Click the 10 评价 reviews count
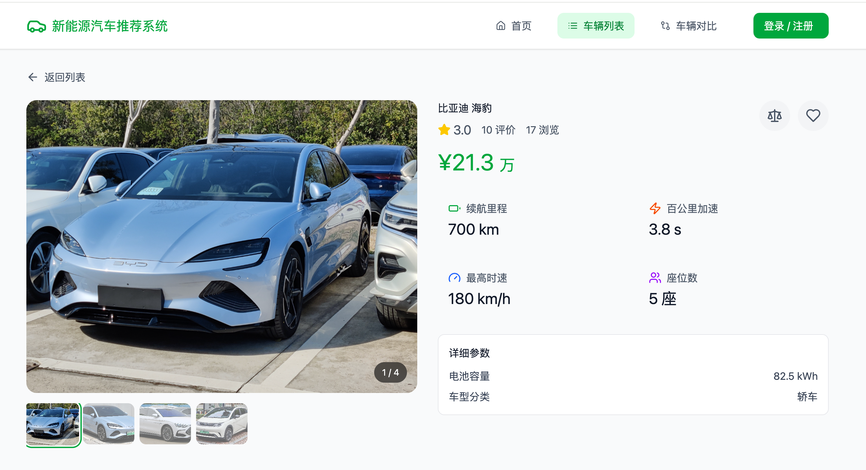This screenshot has height=470, width=866. [x=498, y=130]
